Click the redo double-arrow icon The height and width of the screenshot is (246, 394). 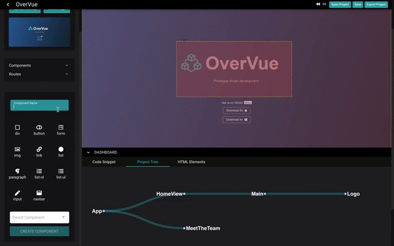pos(324,4)
